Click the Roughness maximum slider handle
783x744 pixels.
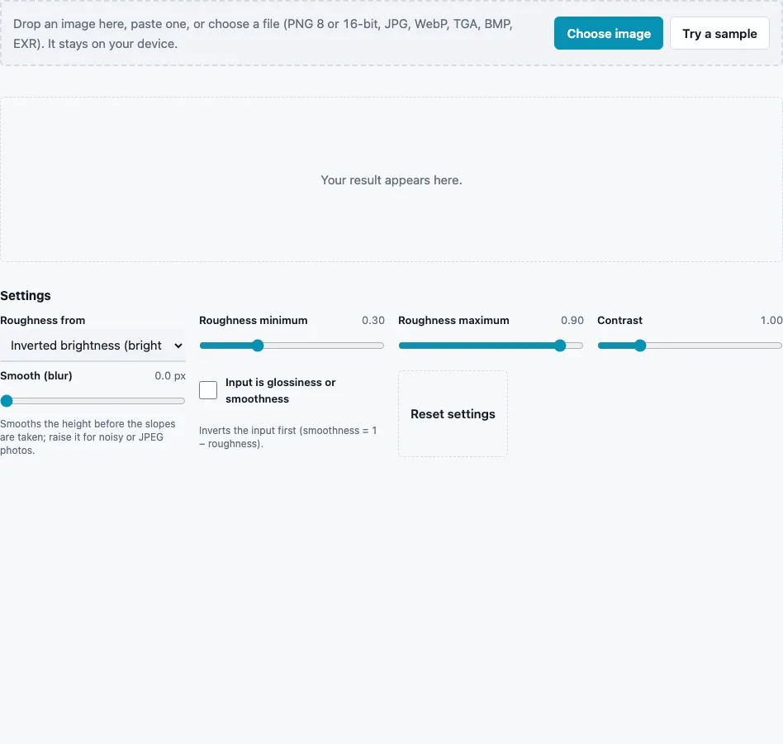point(560,346)
